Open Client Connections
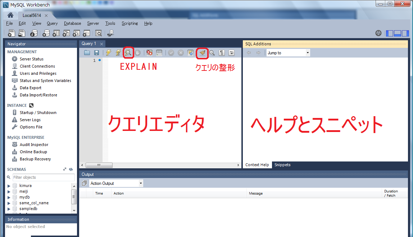Image resolution: width=413 pixels, height=237 pixels. [x=37, y=66]
